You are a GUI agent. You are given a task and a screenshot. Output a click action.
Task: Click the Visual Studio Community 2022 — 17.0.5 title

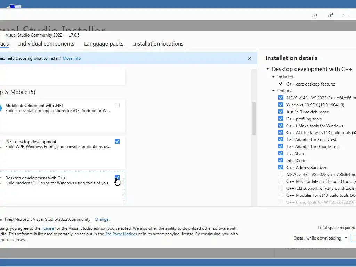[x=42, y=35]
